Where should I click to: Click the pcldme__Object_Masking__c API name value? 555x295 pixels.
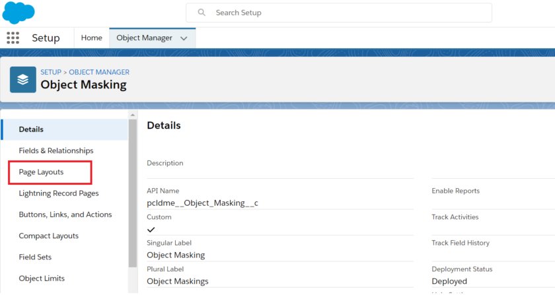[202, 203]
